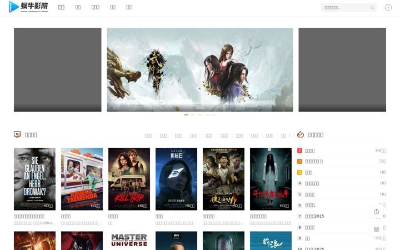Click the orange number 2 rank badge

click(x=299, y=161)
